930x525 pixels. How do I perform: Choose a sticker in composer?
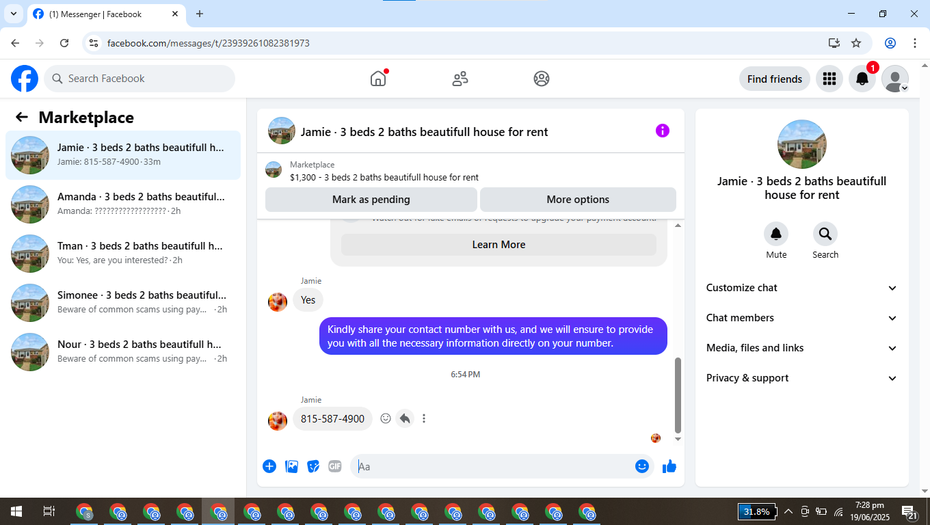[313, 466]
